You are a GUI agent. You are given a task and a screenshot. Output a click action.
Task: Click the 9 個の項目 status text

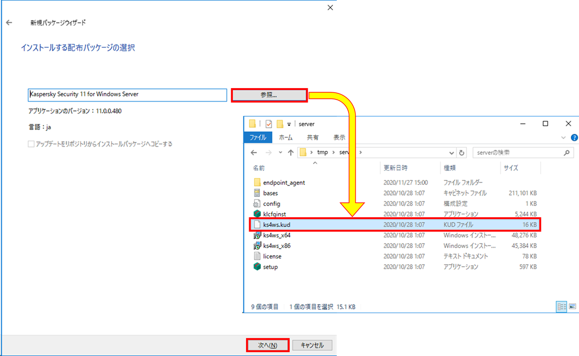pos(265,307)
